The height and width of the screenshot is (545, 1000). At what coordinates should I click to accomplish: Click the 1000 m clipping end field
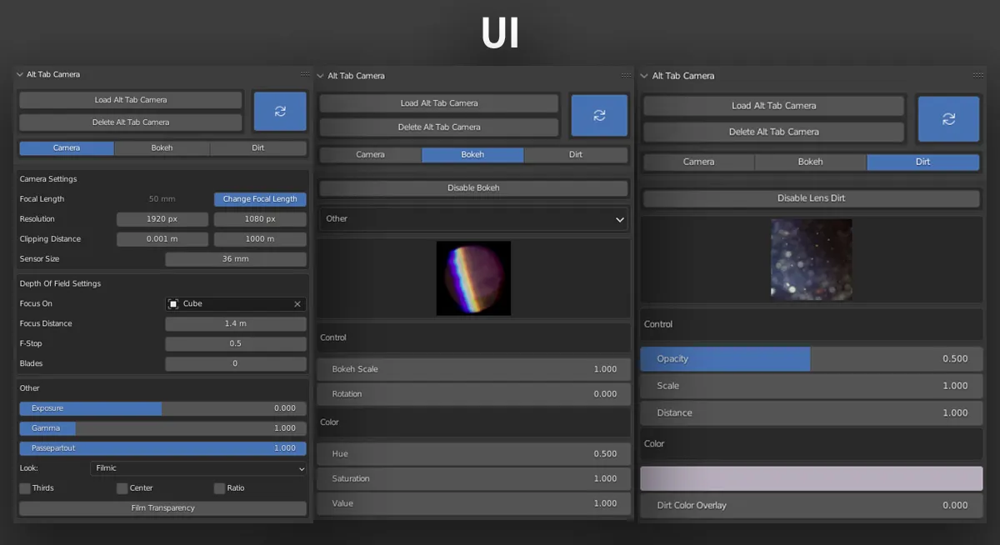tap(260, 239)
